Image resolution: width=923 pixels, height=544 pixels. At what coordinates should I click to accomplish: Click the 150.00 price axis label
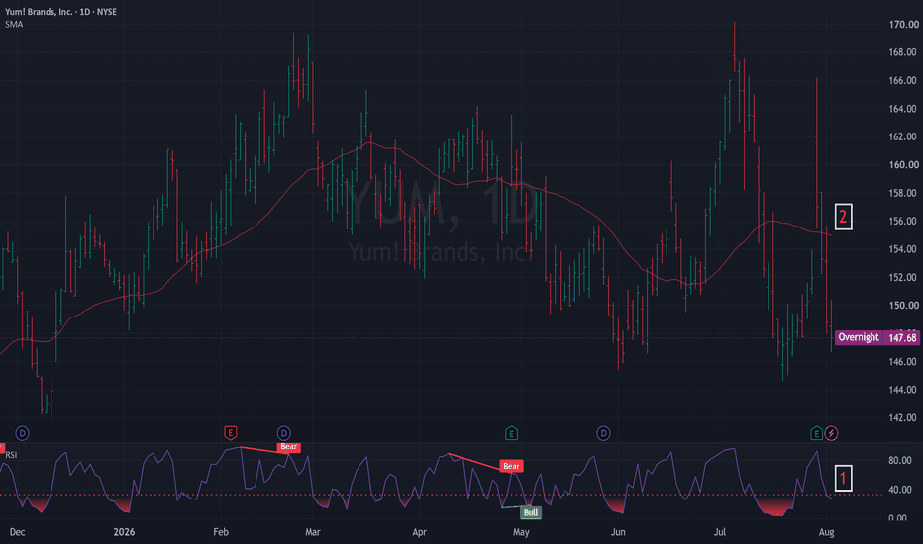click(x=903, y=306)
